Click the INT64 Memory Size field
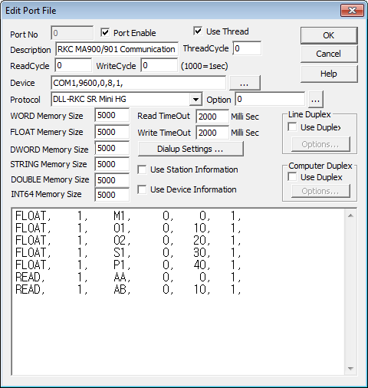The height and width of the screenshot is (388, 368). [x=112, y=195]
